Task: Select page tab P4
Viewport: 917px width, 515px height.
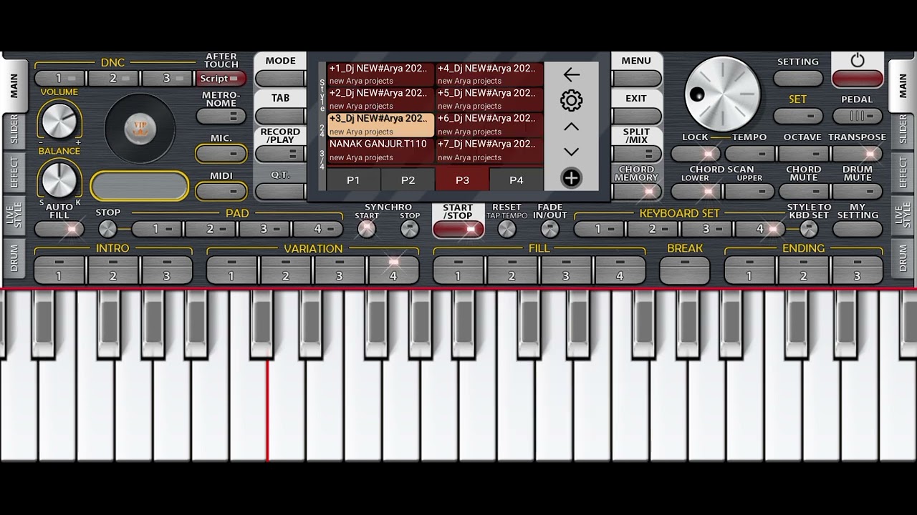Action: [x=516, y=180]
